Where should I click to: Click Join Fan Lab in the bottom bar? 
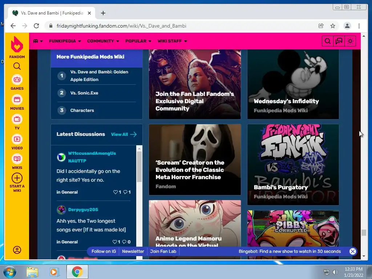[163, 251]
